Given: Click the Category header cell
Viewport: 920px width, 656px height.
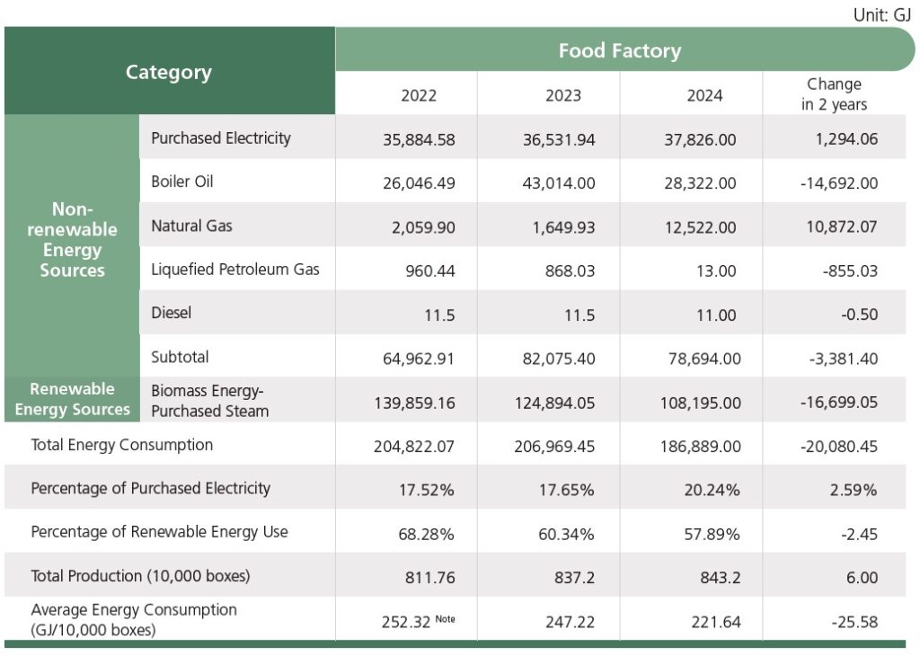Looking at the screenshot, I should tap(169, 73).
